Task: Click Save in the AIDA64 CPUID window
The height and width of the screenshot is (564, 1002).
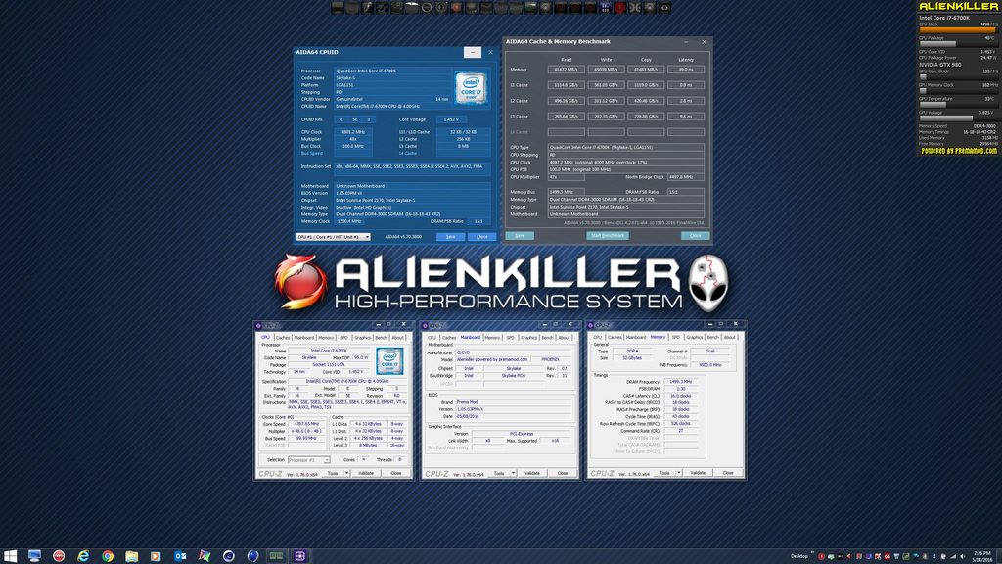Action: pyautogui.click(x=450, y=237)
